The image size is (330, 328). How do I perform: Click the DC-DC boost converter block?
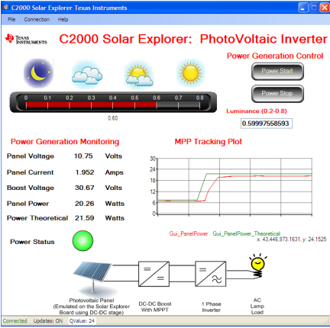[154, 274]
